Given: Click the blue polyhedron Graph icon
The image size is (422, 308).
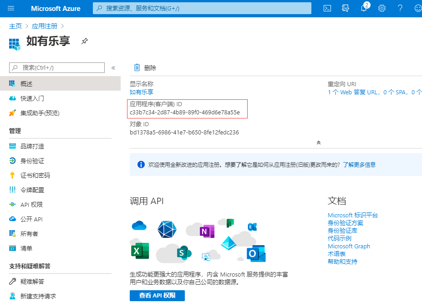Looking at the screenshot, I should (x=167, y=229).
